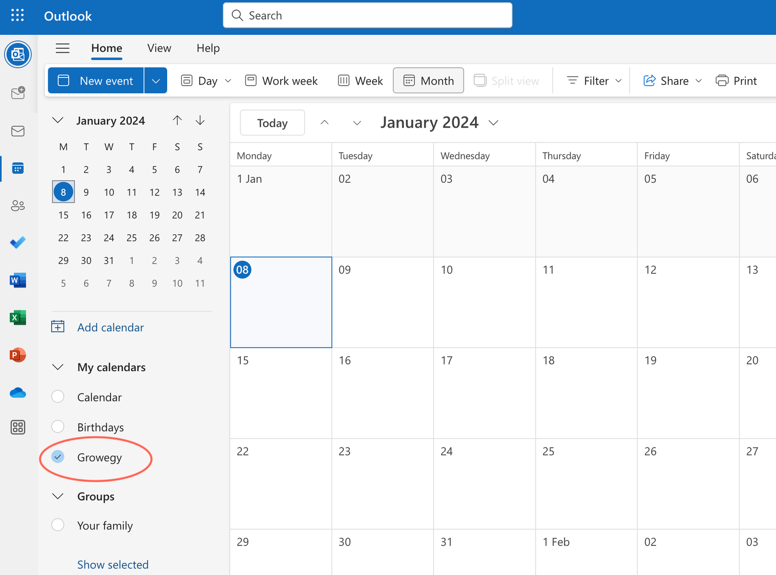This screenshot has width=776, height=575.
Task: Jump to today using the Today button
Action: 272,123
